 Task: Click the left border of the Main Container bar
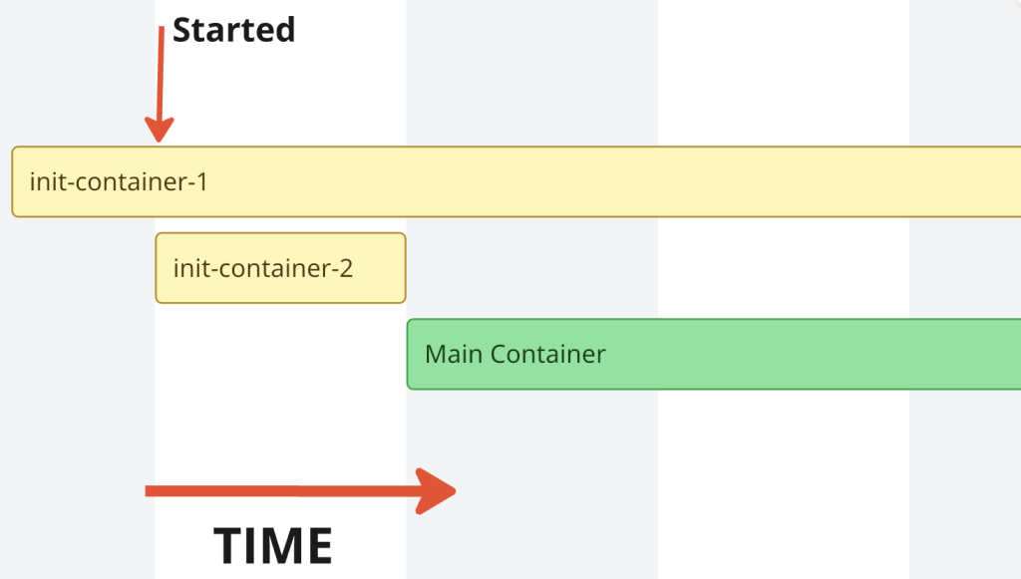click(408, 354)
